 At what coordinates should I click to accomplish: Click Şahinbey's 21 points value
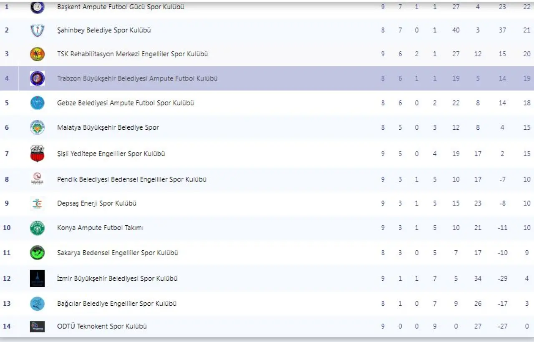point(526,30)
